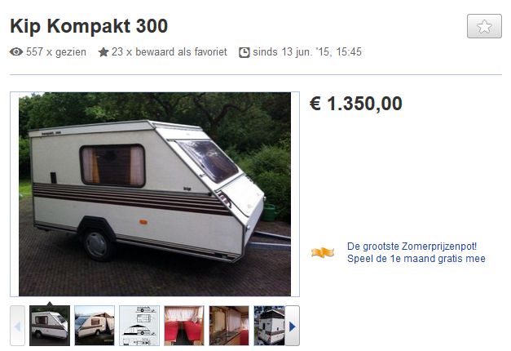
Task: Select the thumbnail showing the caravan with awning
Action: [x=95, y=326]
